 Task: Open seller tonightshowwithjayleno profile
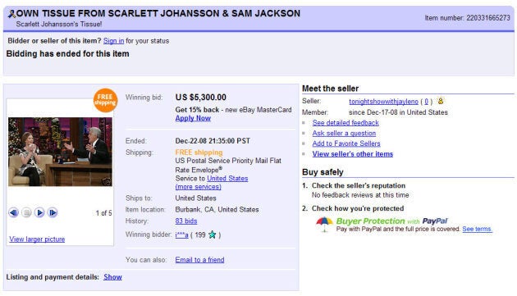pos(383,102)
